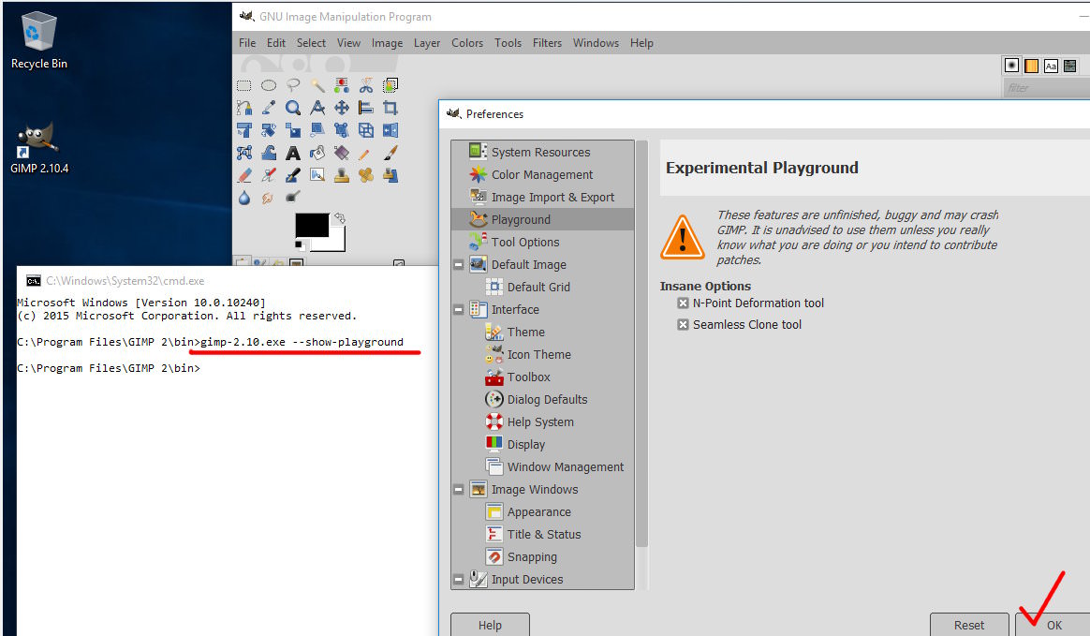This screenshot has width=1090, height=636.
Task: Select the Free Select lasso tool
Action: [x=293, y=85]
